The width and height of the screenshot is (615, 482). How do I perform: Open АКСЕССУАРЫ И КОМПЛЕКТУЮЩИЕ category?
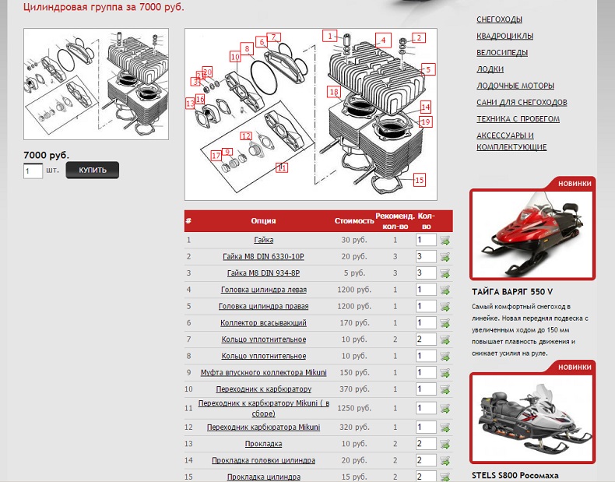click(x=511, y=141)
